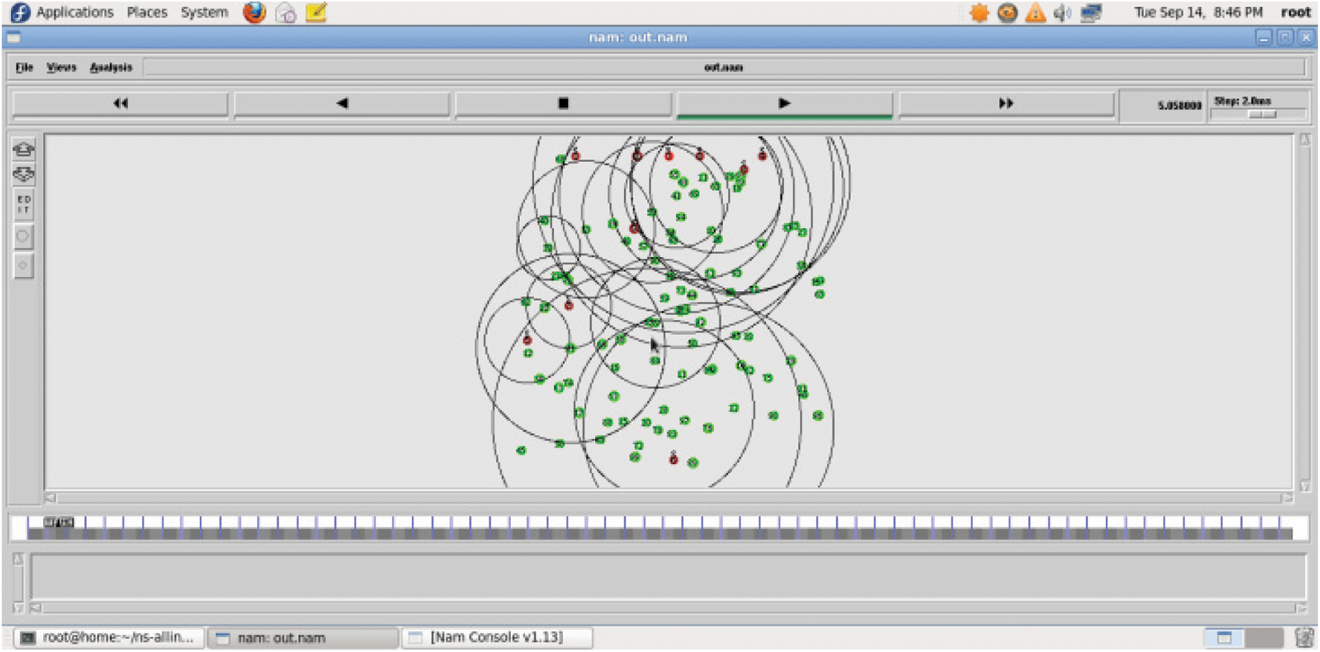Viewport: 1320px width, 652px height.
Task: Click the zoom in icon in left sidebar
Action: point(23,149)
